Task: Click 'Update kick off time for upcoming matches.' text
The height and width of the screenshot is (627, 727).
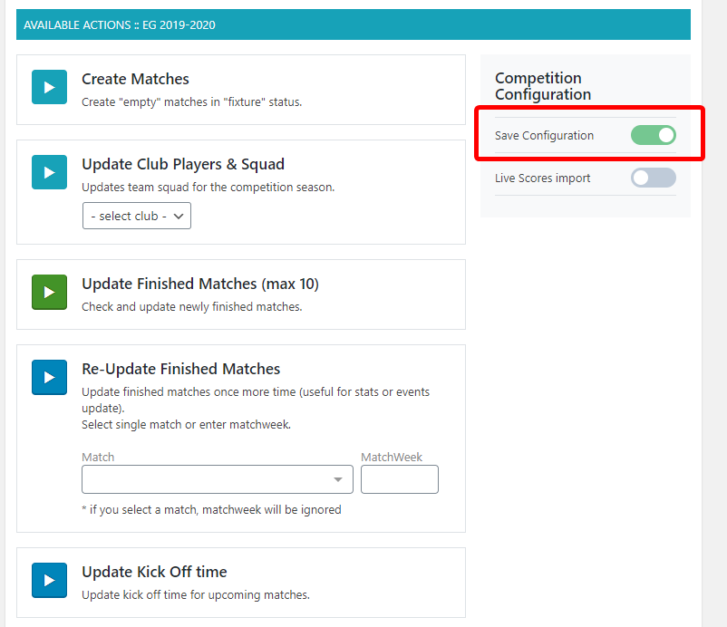Action: [196, 595]
